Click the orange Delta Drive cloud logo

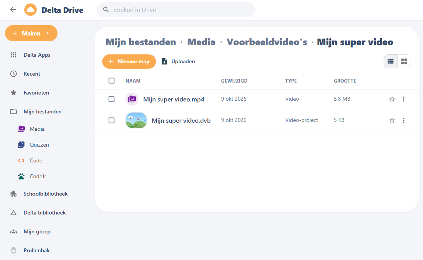(30, 10)
